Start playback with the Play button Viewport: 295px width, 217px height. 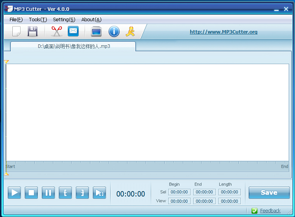14,193
